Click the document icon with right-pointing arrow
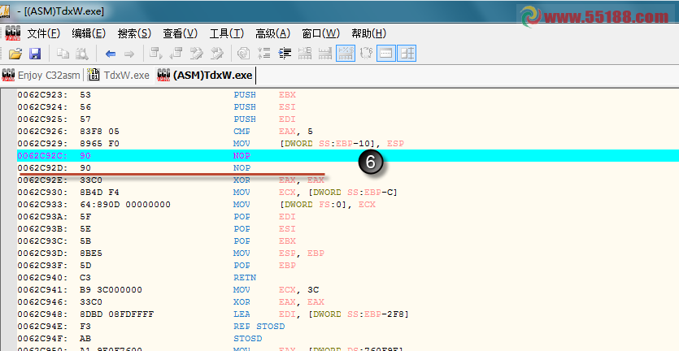The height and width of the screenshot is (351, 679). (x=156, y=54)
